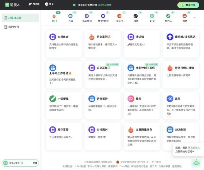The image size is (204, 170).
Task: Click the 登录注册 button
Action: [x=188, y=5]
